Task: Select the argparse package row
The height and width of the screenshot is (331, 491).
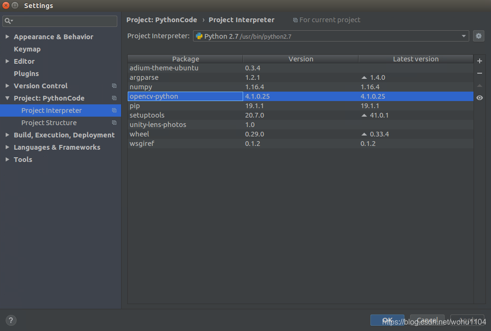Action: (x=301, y=77)
